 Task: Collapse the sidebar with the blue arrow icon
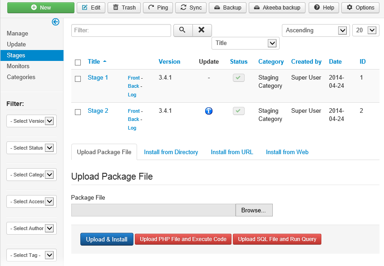click(x=56, y=22)
